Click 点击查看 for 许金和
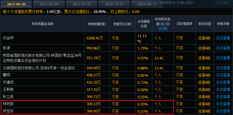The image size is (233, 115). (223, 38)
